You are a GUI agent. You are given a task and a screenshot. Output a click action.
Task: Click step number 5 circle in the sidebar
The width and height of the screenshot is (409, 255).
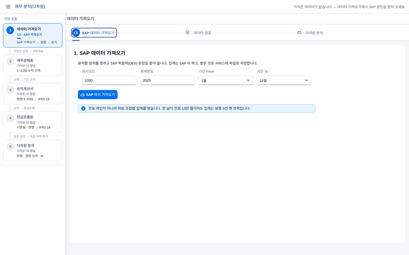[10, 146]
